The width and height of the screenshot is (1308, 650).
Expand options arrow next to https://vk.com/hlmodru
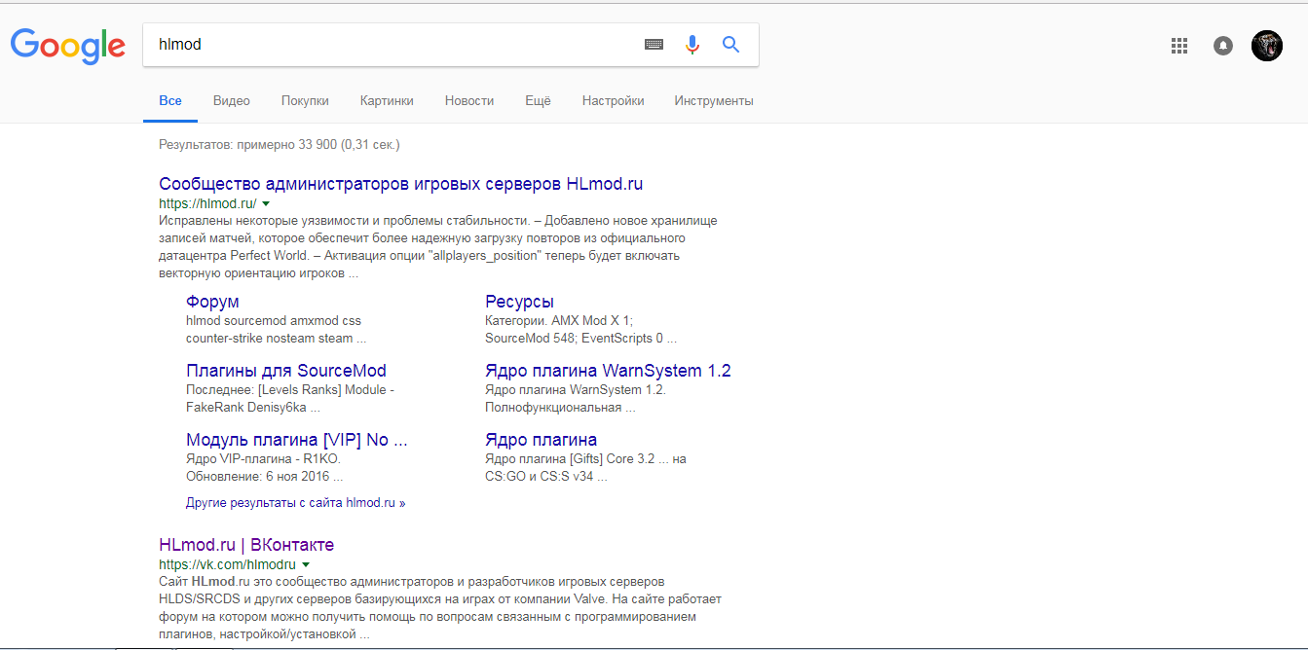(306, 564)
